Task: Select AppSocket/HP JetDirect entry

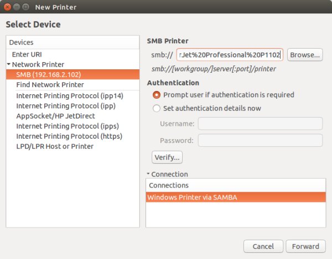Action: click(55, 116)
